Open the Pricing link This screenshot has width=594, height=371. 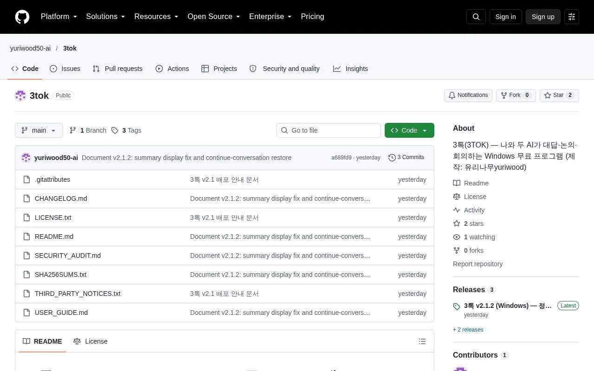(x=312, y=17)
